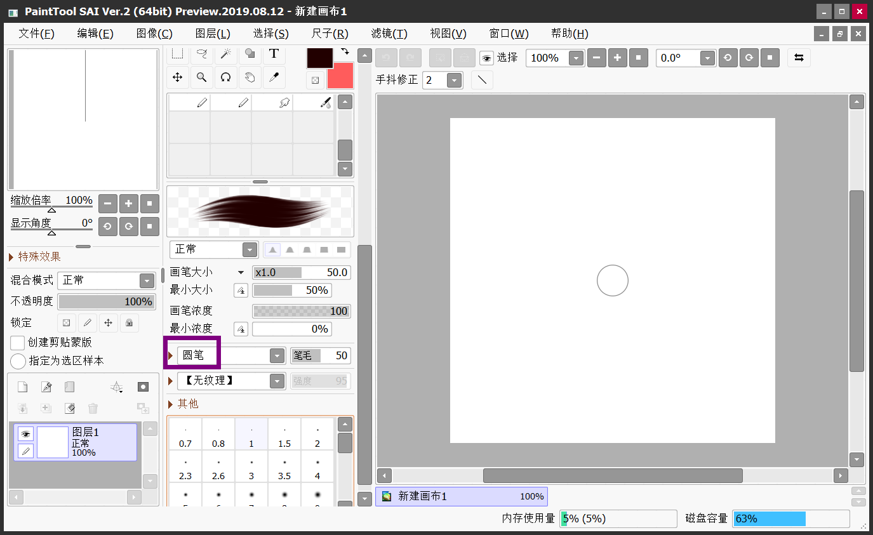Toggle lock all padlock icon
Screen dimensions: 873x535
coord(129,322)
